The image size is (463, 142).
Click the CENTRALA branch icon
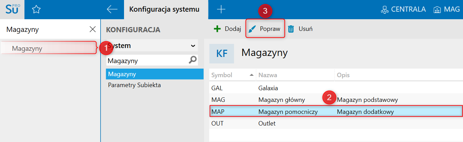pos(384,10)
